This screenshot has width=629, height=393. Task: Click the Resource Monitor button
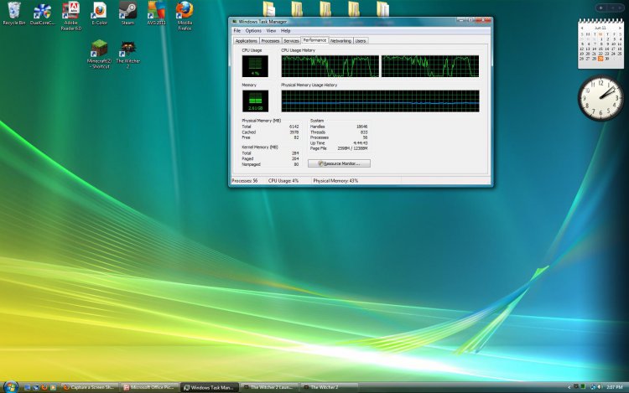(x=339, y=163)
